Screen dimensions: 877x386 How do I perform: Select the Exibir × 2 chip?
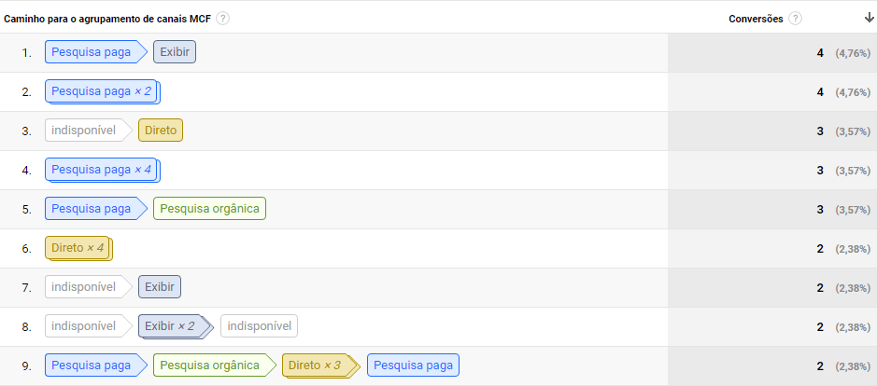coord(176,326)
